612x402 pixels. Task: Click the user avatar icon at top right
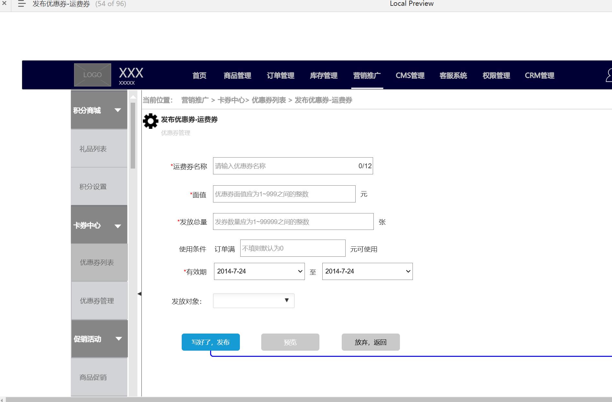[609, 76]
